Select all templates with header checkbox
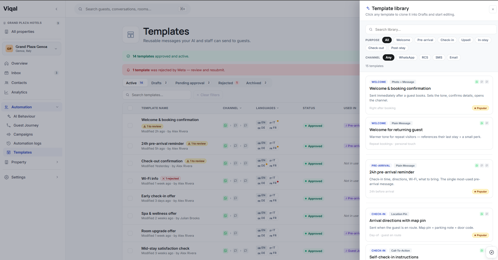This screenshot has width=498, height=260. click(130, 108)
